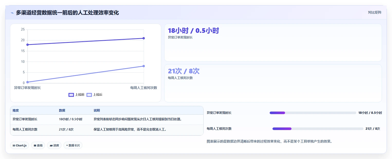Click the 数据 table column header
392x159 pixels.
tap(62, 111)
